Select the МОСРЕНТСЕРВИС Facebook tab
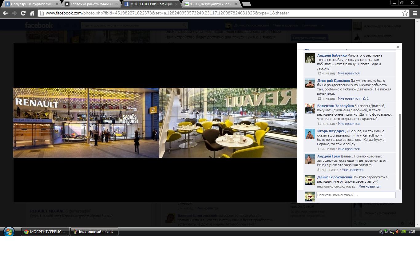Image resolution: width=420 pixels, height=270 pixels. [150, 4]
